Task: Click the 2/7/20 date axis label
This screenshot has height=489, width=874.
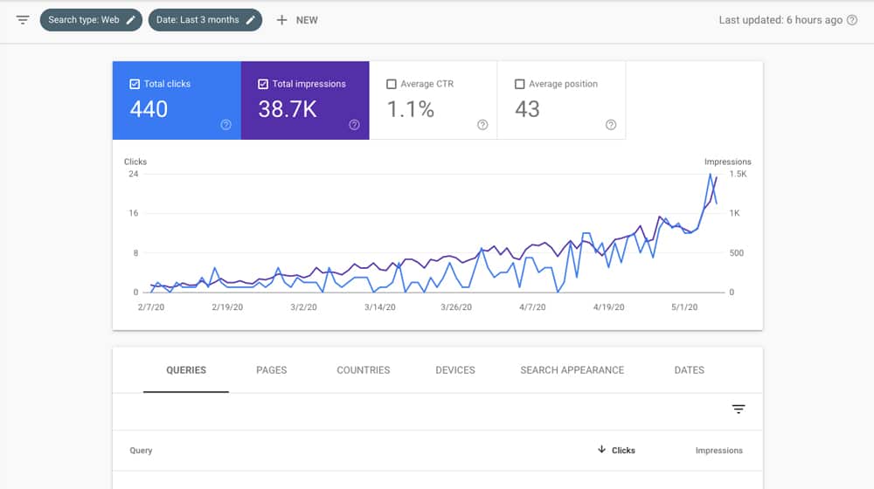Action: click(151, 306)
